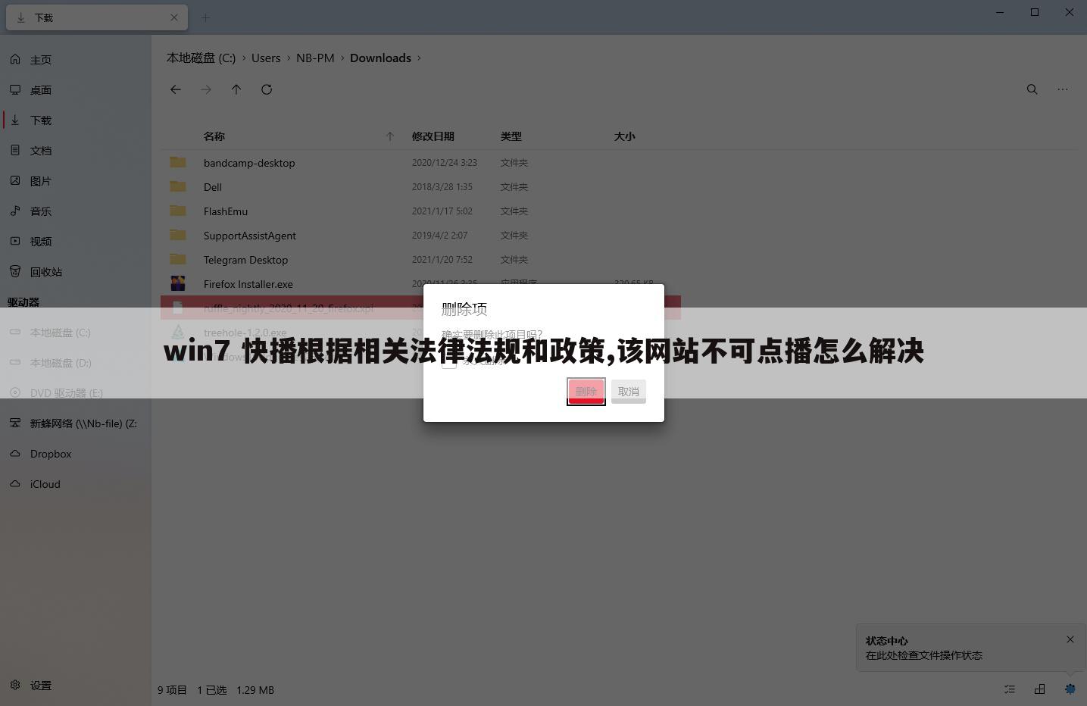Sort files by 大小 column header
This screenshot has width=1087, height=706.
[625, 136]
